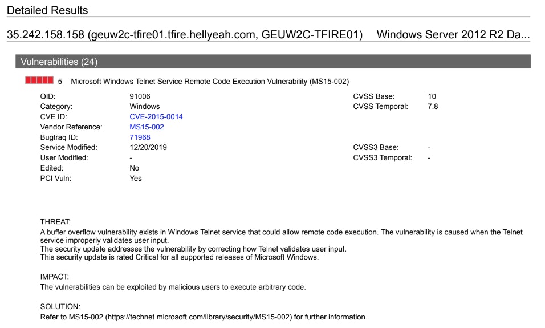Click the Vulnerabilities (24) section header
545x328 pixels.
[273, 62]
